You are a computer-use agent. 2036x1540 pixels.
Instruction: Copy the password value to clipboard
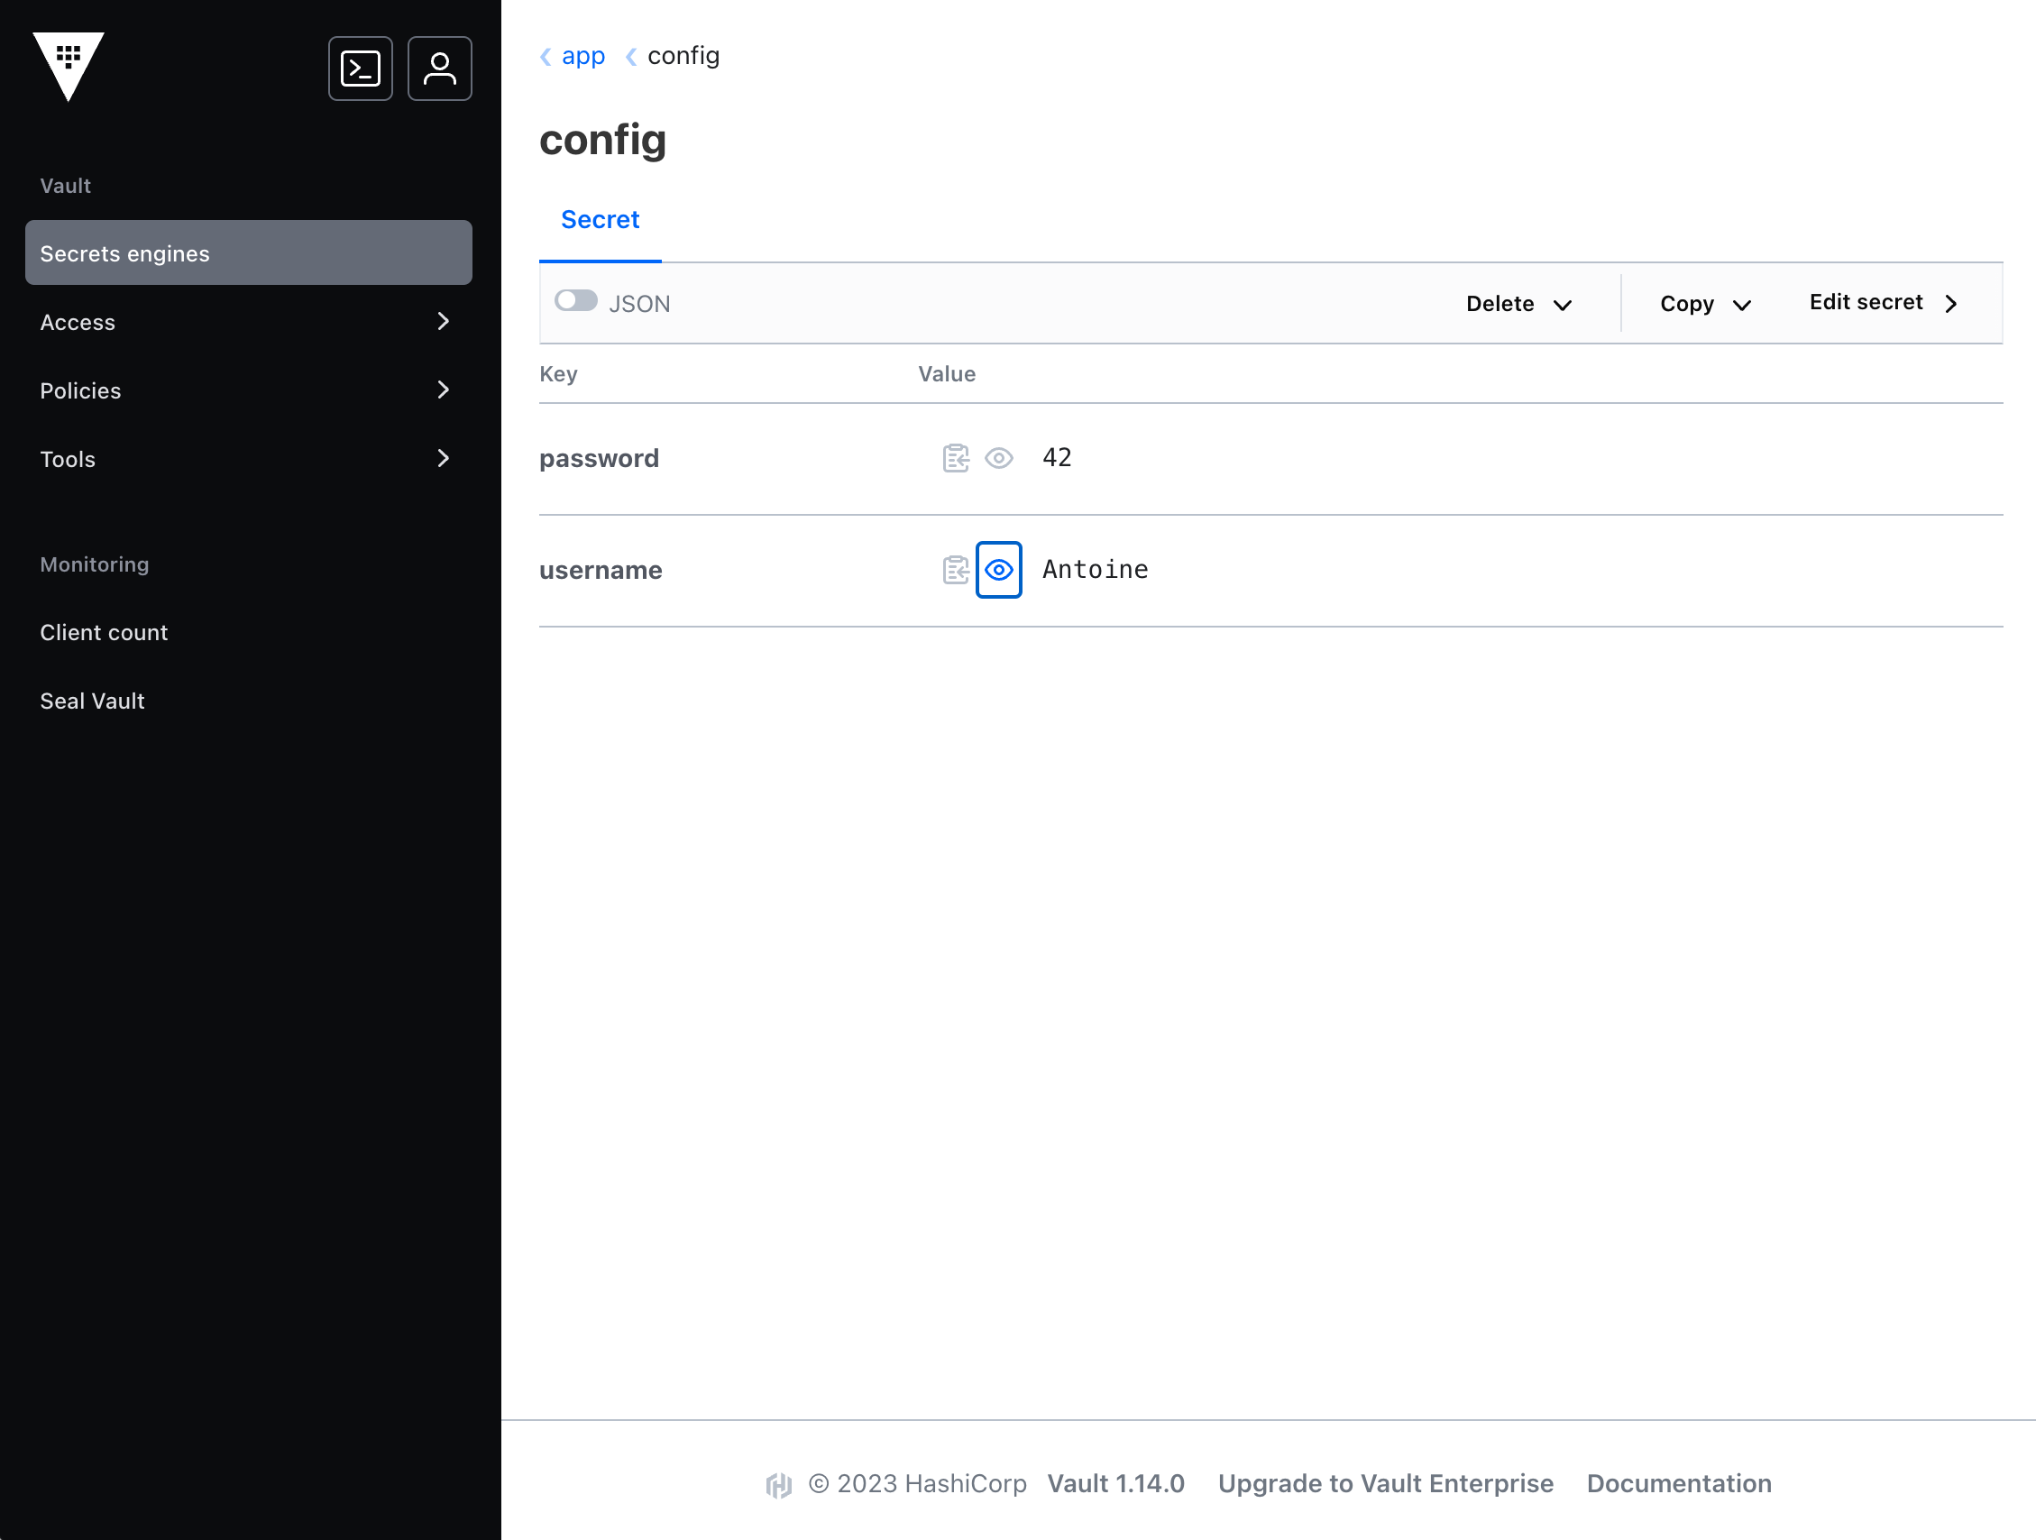[957, 457]
